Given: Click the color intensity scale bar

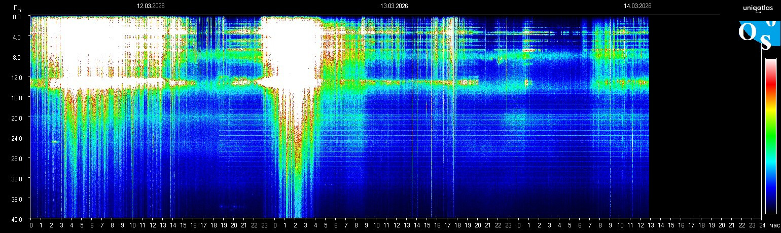Looking at the screenshot, I should (x=771, y=136).
